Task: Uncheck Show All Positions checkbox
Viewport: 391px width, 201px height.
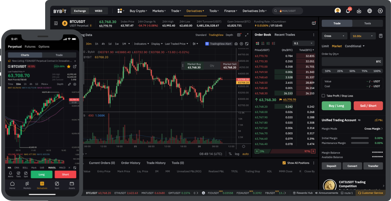Action: click(x=284, y=163)
